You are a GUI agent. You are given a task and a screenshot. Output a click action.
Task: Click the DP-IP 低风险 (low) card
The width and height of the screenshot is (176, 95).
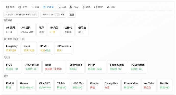click(96, 67)
